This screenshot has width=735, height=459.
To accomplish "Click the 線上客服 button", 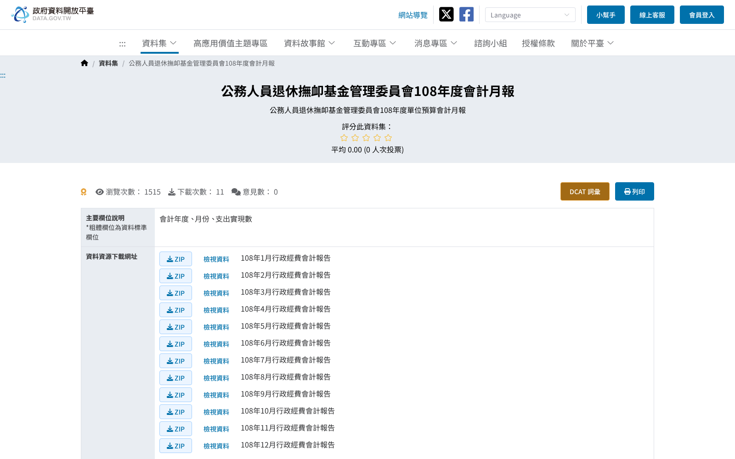I will 652,15.
